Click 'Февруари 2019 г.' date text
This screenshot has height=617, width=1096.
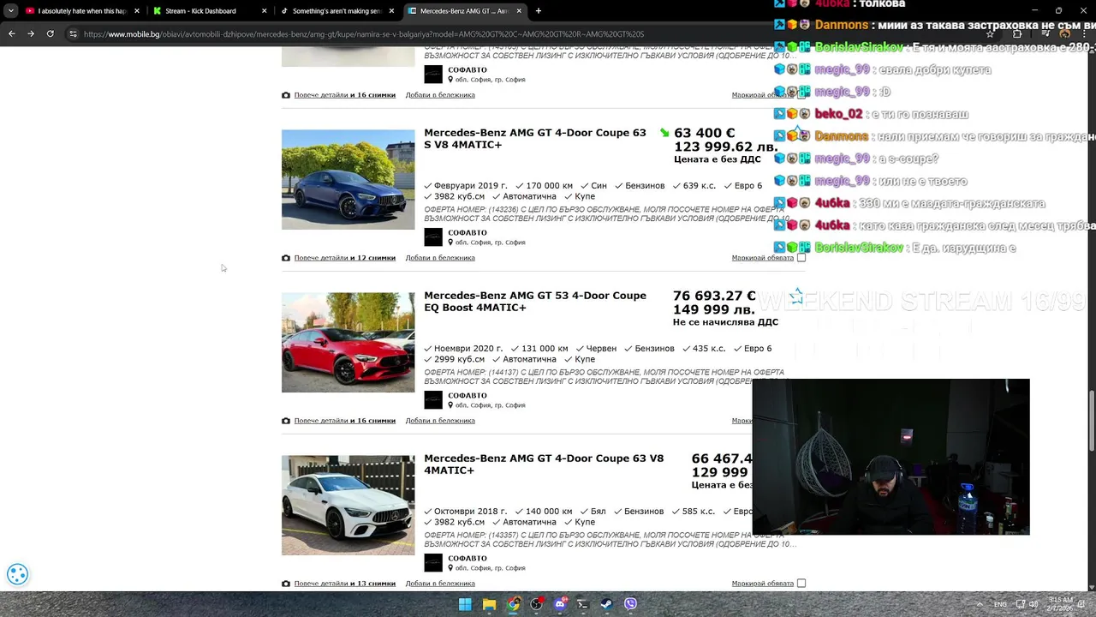tap(470, 186)
